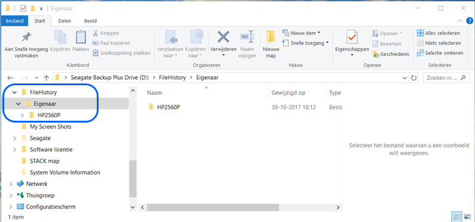Open 'Kopiëren naar' menu
This screenshot has width=475, height=222.
(195, 44)
